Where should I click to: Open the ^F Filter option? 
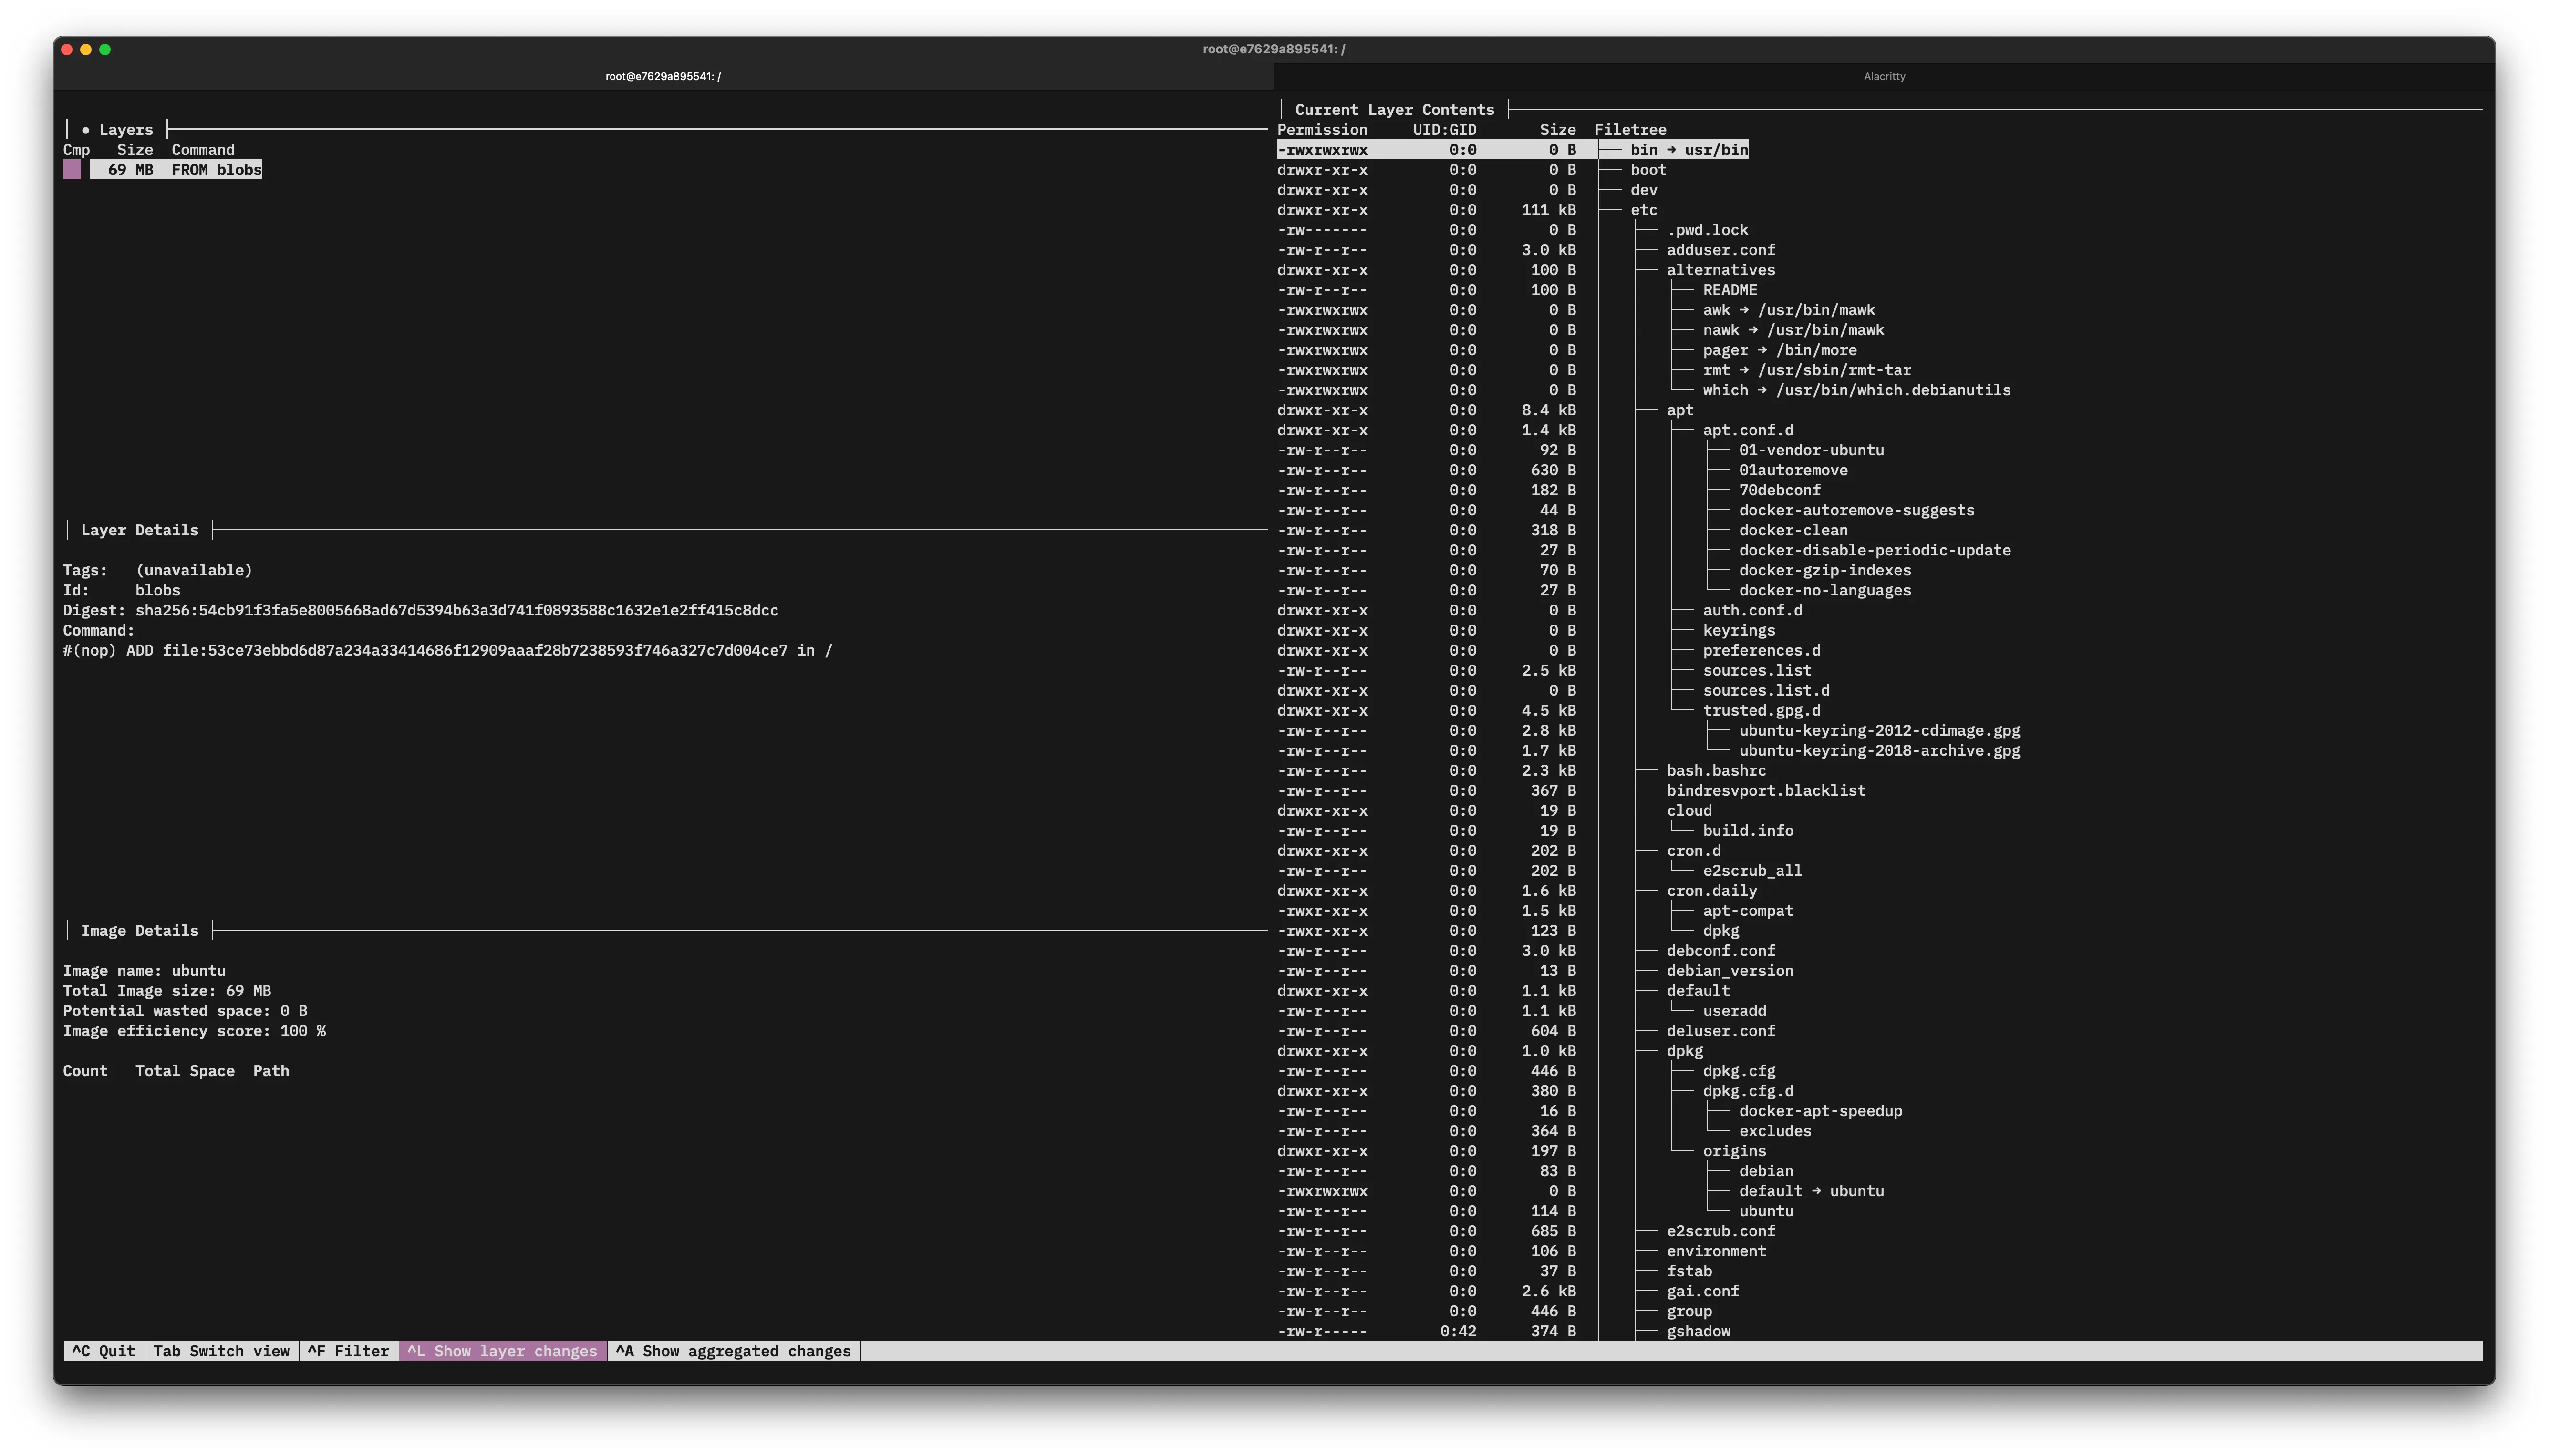tap(348, 1351)
